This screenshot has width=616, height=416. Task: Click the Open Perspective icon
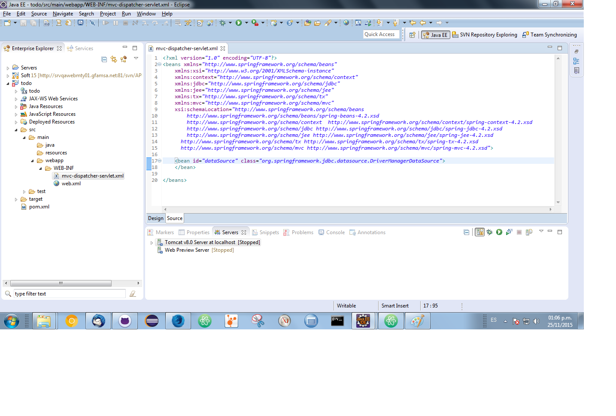(x=412, y=35)
